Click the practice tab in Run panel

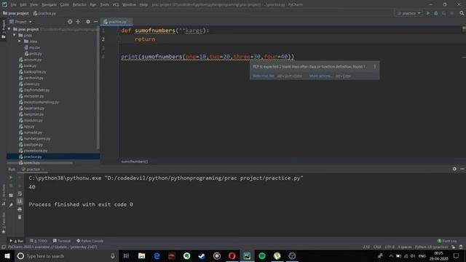coord(33,169)
